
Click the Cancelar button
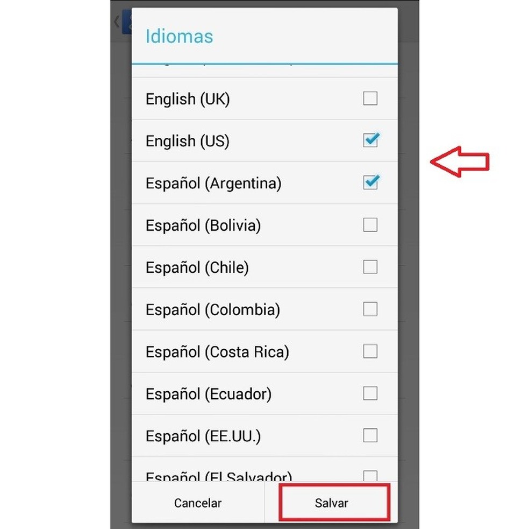(x=198, y=503)
